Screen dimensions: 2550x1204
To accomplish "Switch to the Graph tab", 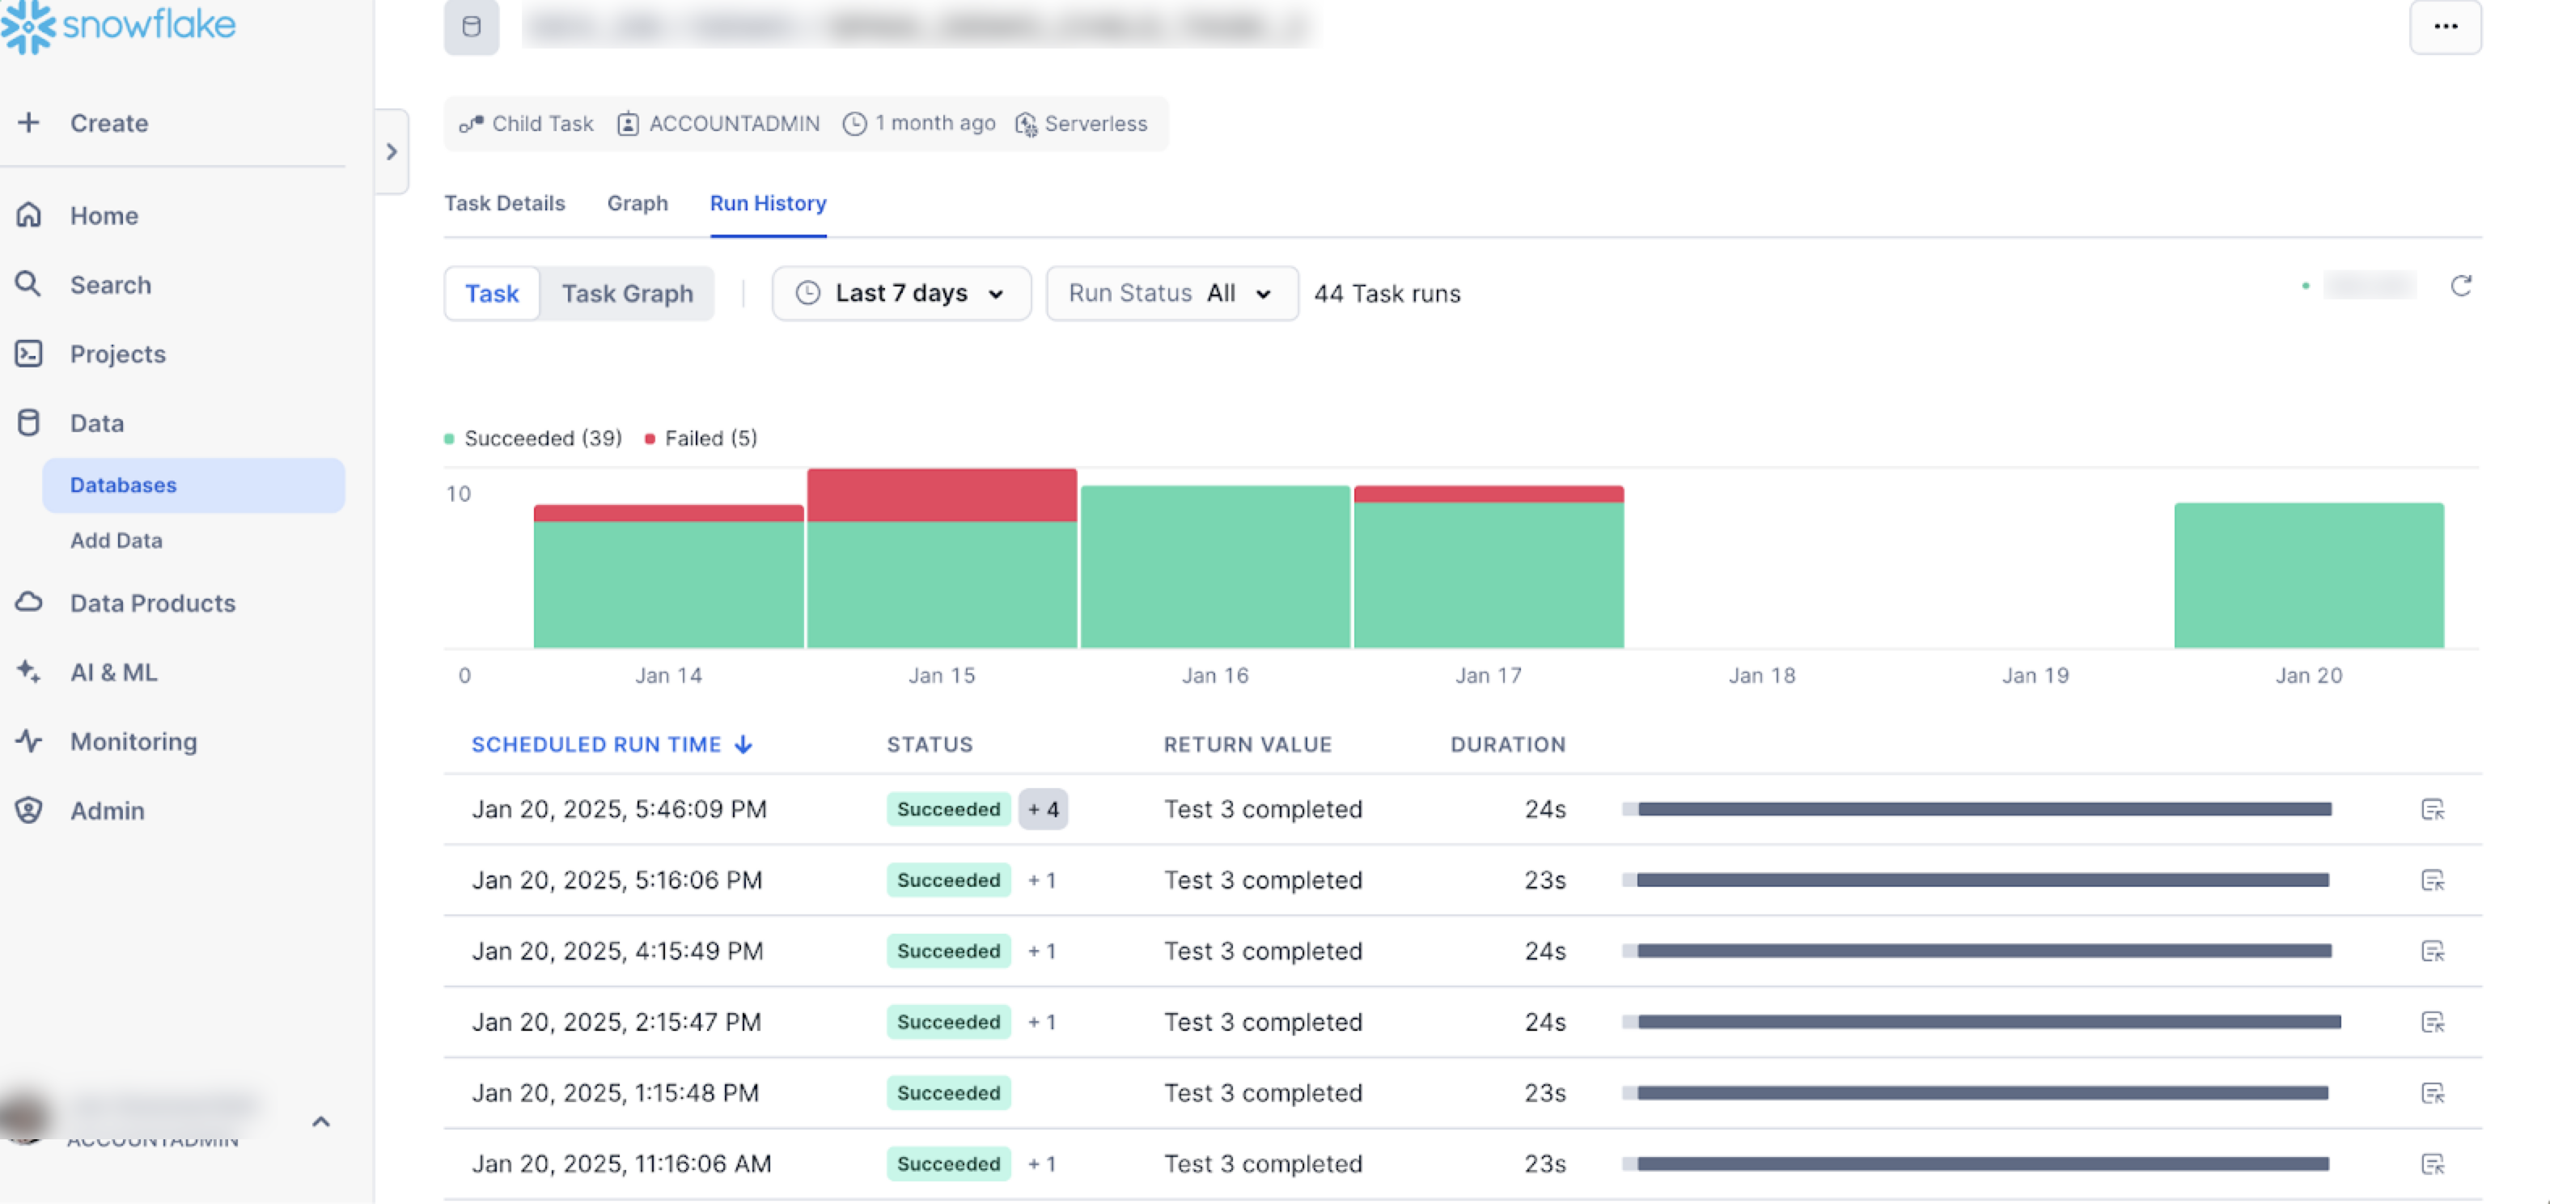I will tap(637, 203).
